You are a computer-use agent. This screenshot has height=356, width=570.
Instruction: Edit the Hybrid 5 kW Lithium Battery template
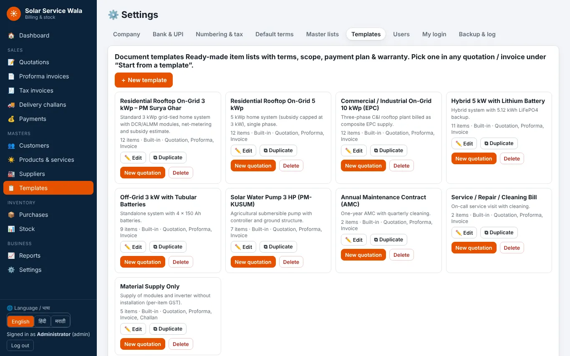tap(464, 143)
